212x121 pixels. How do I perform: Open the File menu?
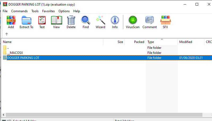5,11
